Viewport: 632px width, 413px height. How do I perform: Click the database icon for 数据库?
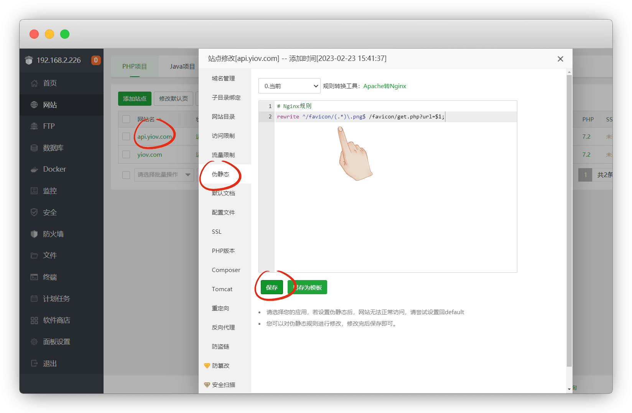point(34,148)
